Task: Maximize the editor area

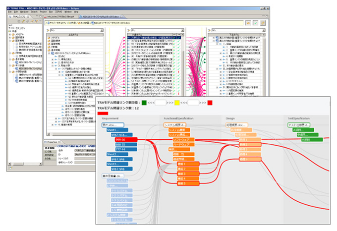Action: 267,16
